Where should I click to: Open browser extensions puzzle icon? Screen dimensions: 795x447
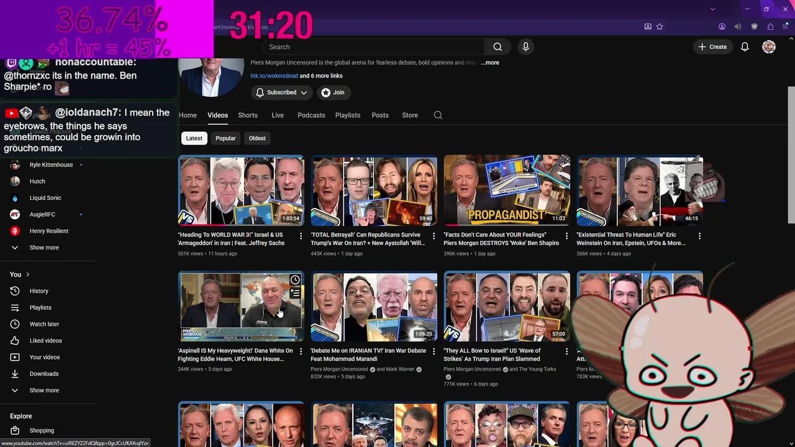pos(770,27)
